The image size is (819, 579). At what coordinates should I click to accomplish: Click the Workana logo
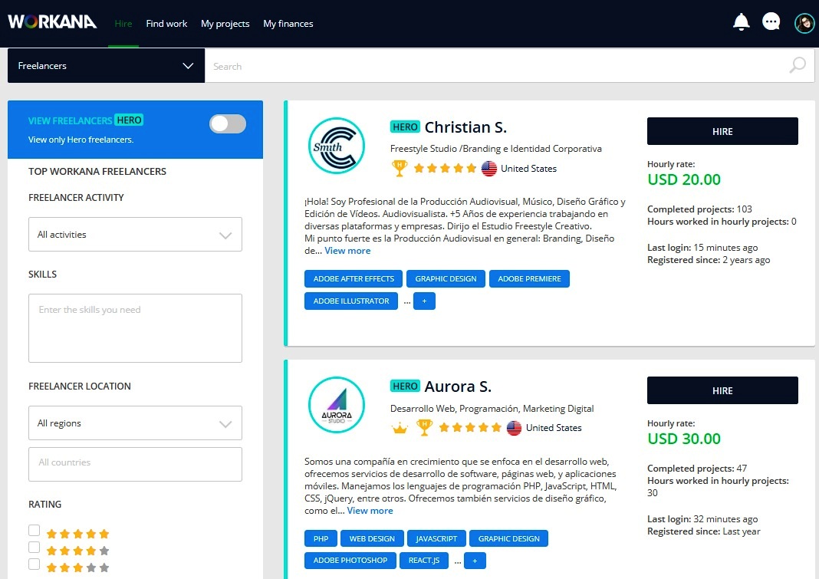click(52, 22)
